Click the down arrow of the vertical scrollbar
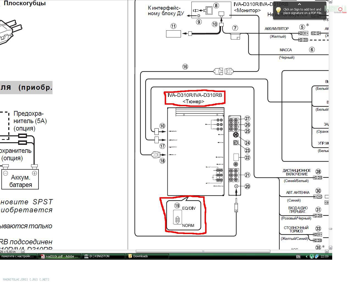Viewport: 352px width, 282px height. (x=331, y=248)
